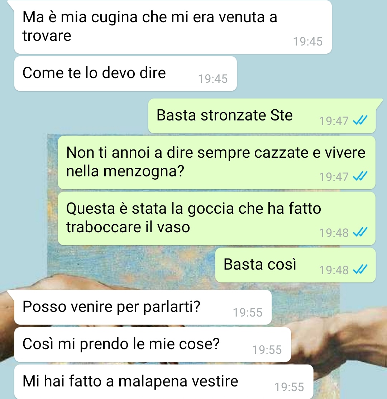Select the 'Come te lo devo dire' message

point(126,73)
